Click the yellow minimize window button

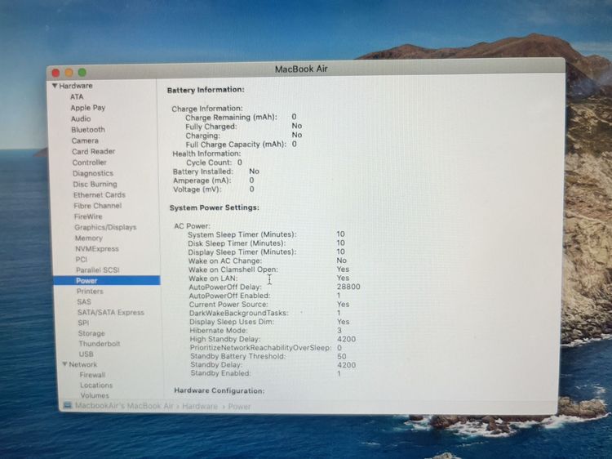pos(69,72)
